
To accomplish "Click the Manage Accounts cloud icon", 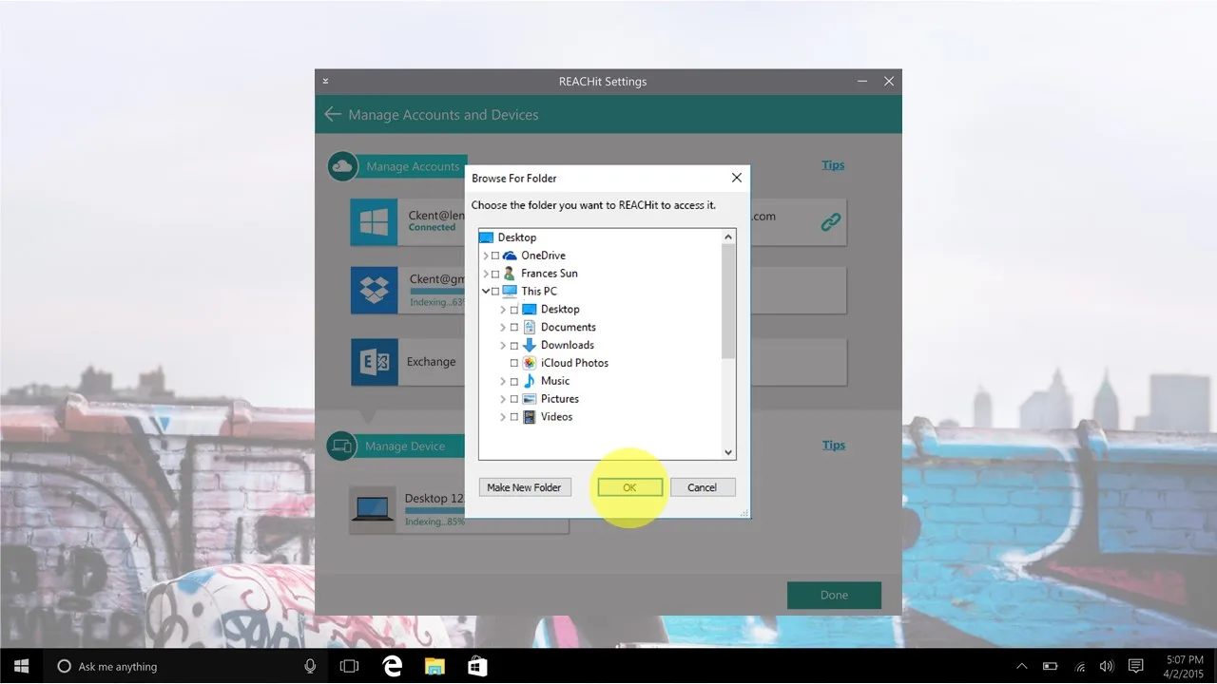I will coord(342,166).
